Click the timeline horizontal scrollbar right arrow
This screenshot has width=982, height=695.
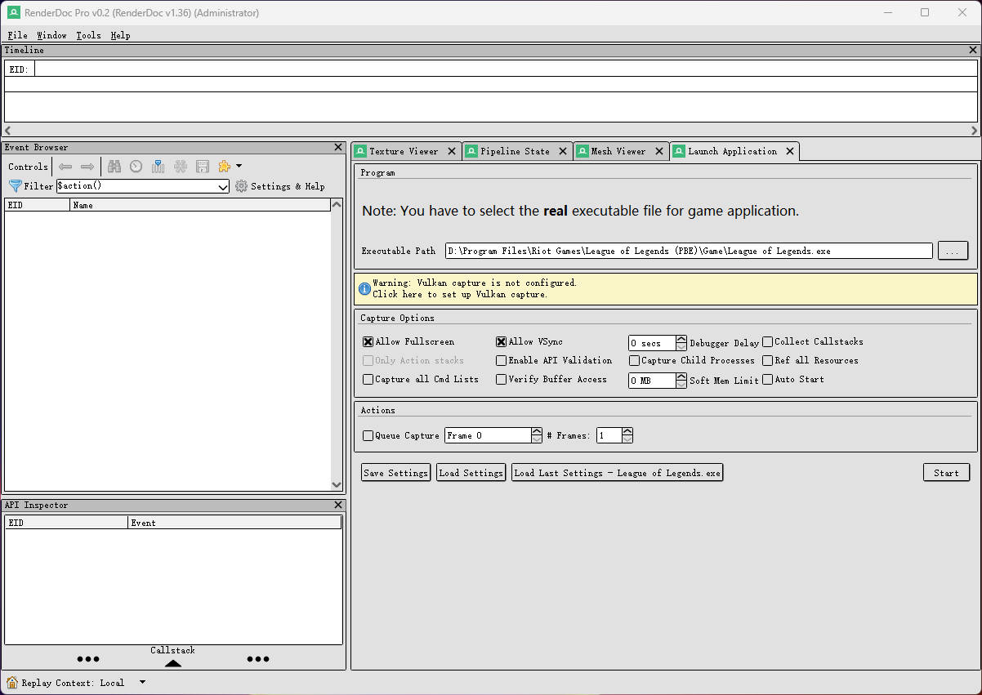(973, 130)
